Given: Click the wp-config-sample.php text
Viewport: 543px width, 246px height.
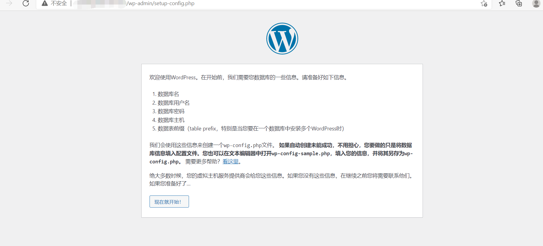Looking at the screenshot, I should click(301, 153).
